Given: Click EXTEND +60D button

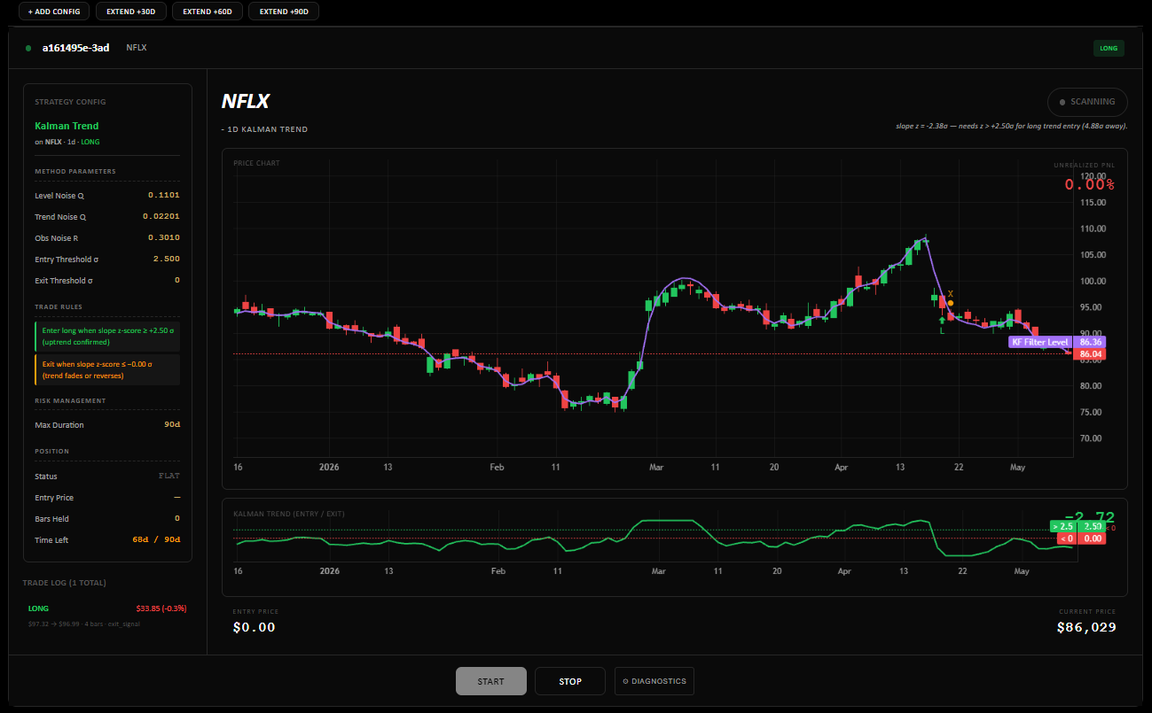Looking at the screenshot, I should click(x=207, y=12).
